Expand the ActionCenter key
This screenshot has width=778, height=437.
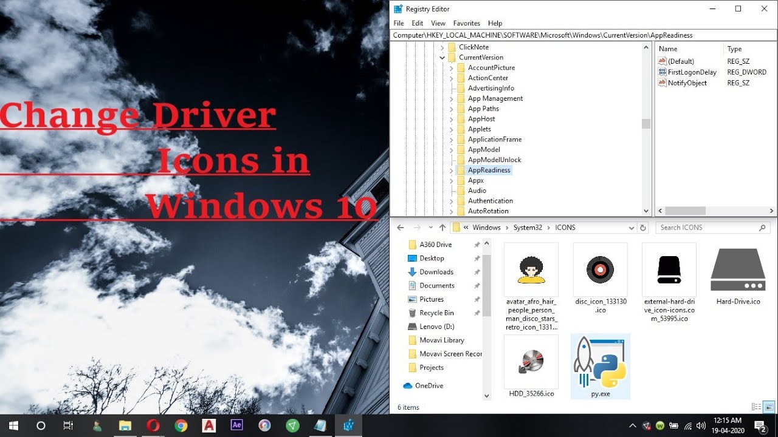(x=452, y=78)
